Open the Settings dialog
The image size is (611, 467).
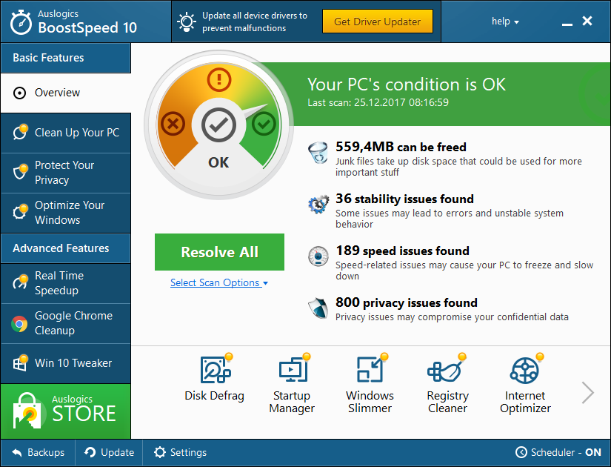(180, 453)
